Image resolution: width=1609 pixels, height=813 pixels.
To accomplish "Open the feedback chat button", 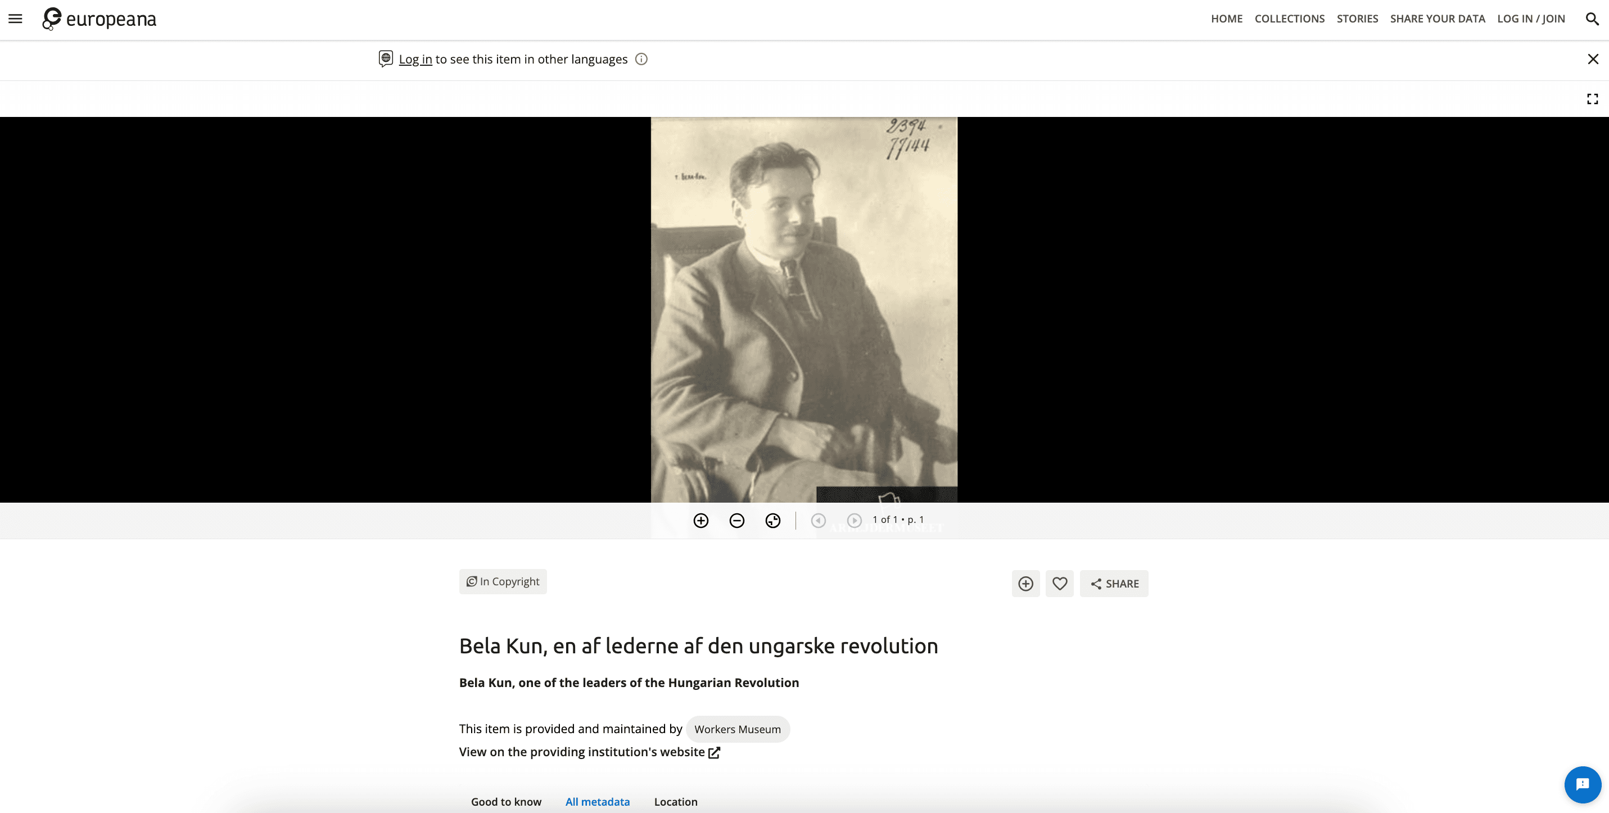I will click(1582, 784).
